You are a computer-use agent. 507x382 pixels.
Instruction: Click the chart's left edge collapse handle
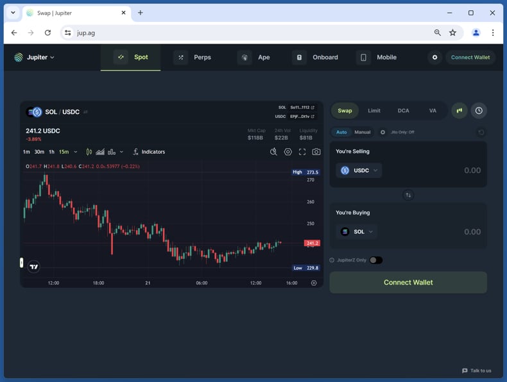click(x=22, y=263)
